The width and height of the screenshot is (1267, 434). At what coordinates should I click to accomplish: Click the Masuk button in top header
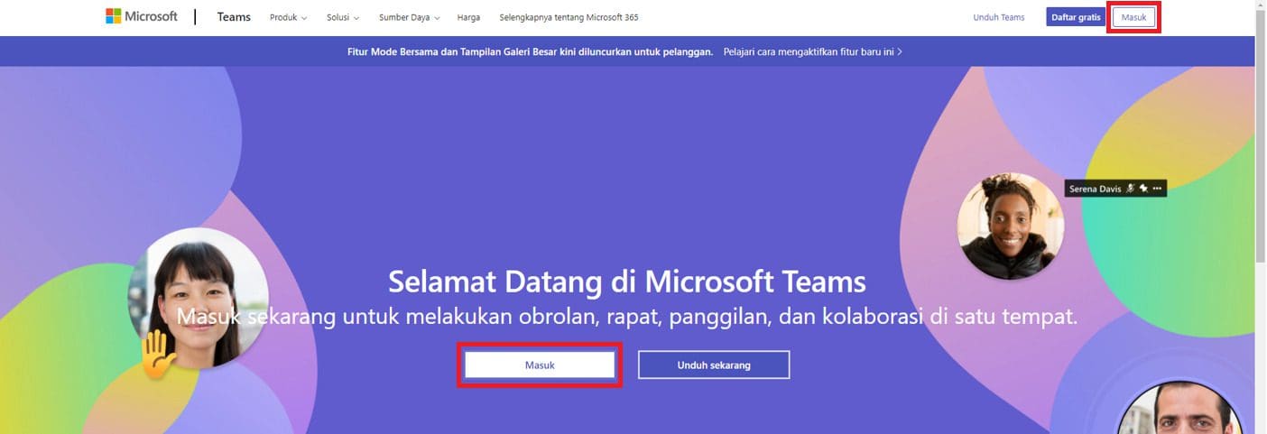1133,17
